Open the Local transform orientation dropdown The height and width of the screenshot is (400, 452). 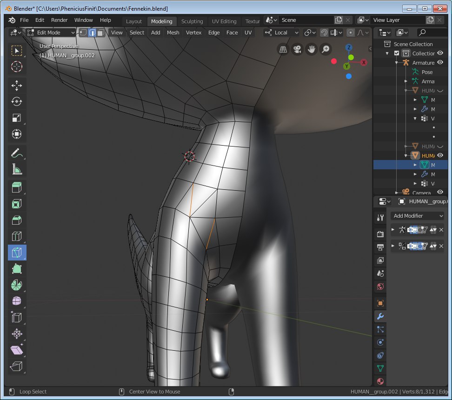click(x=282, y=33)
